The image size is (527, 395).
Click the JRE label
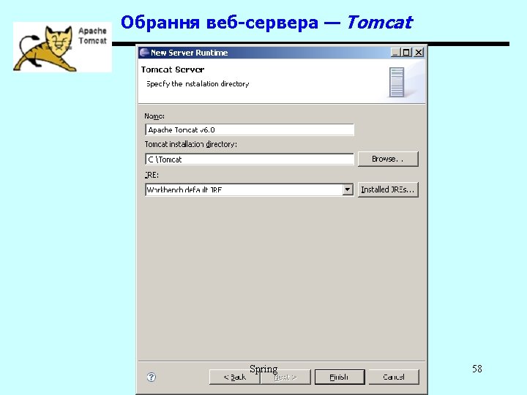coord(152,175)
